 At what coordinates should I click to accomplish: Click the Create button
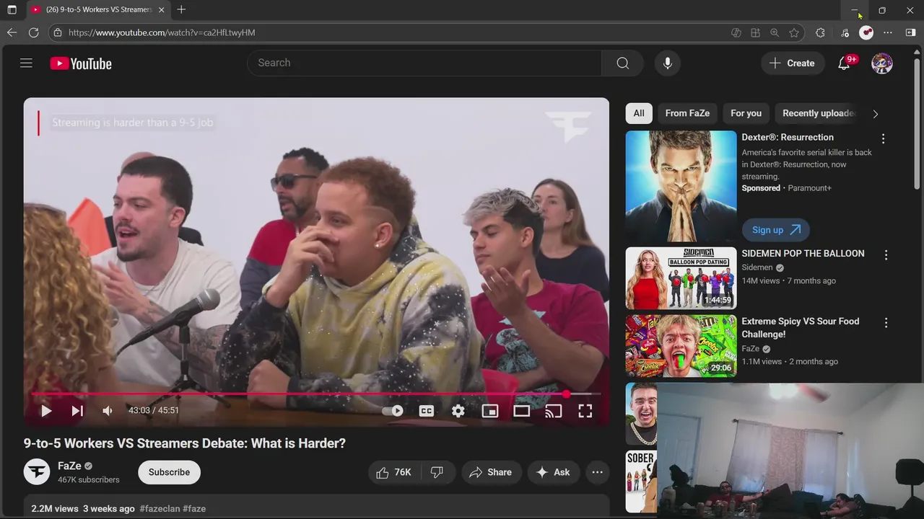click(793, 63)
